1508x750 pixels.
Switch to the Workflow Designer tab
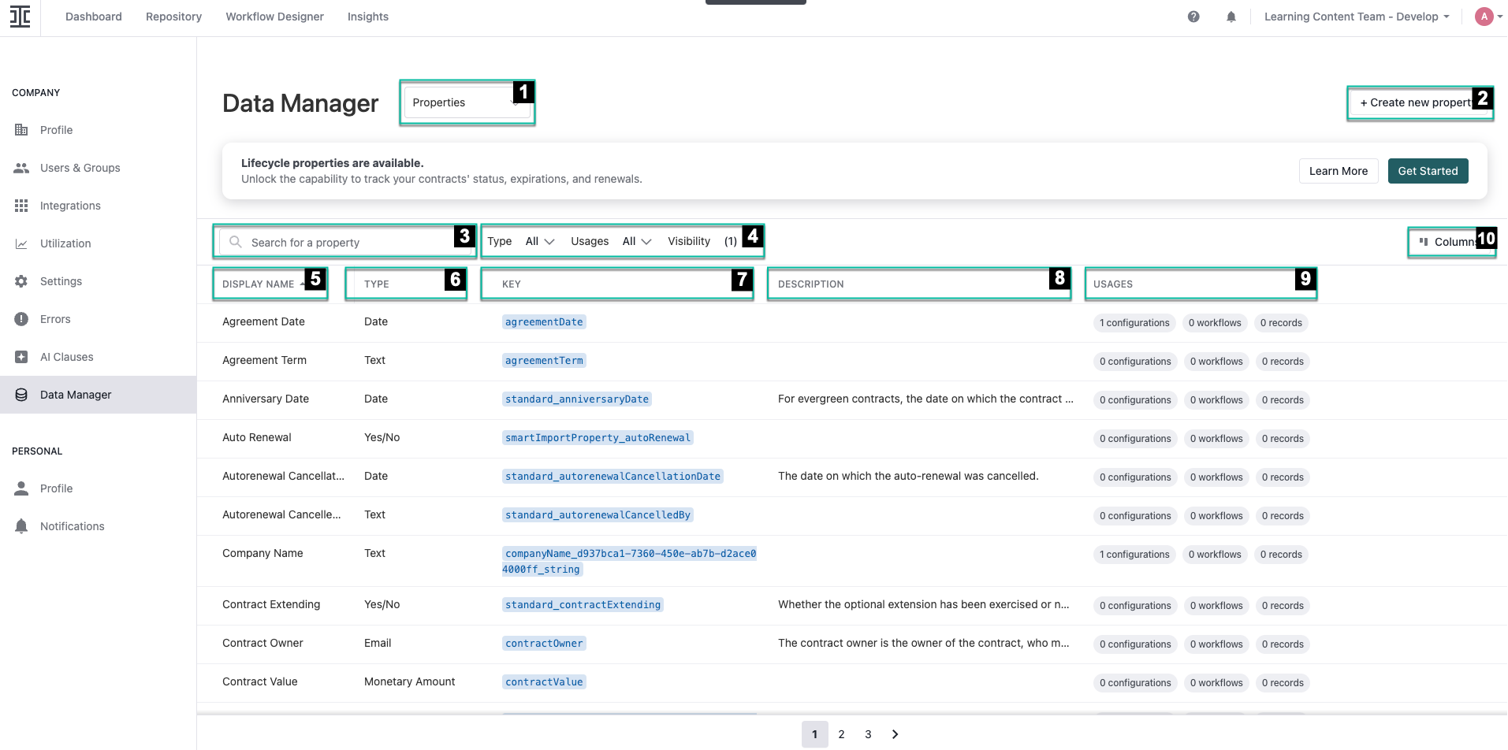click(274, 16)
